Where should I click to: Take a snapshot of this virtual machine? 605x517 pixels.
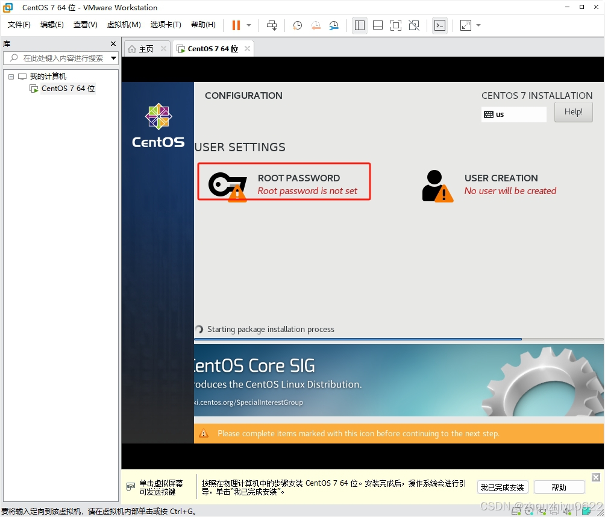click(297, 25)
